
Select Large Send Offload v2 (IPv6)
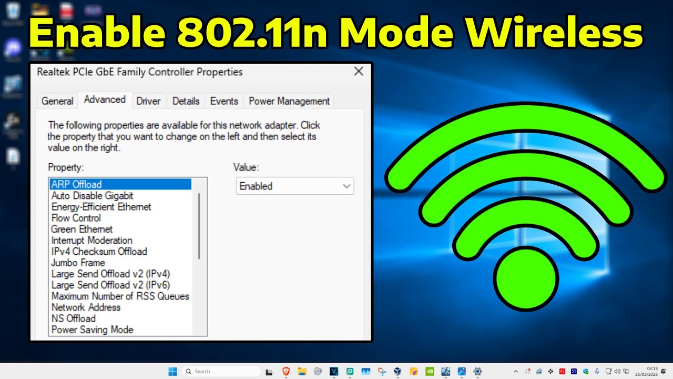coord(111,285)
